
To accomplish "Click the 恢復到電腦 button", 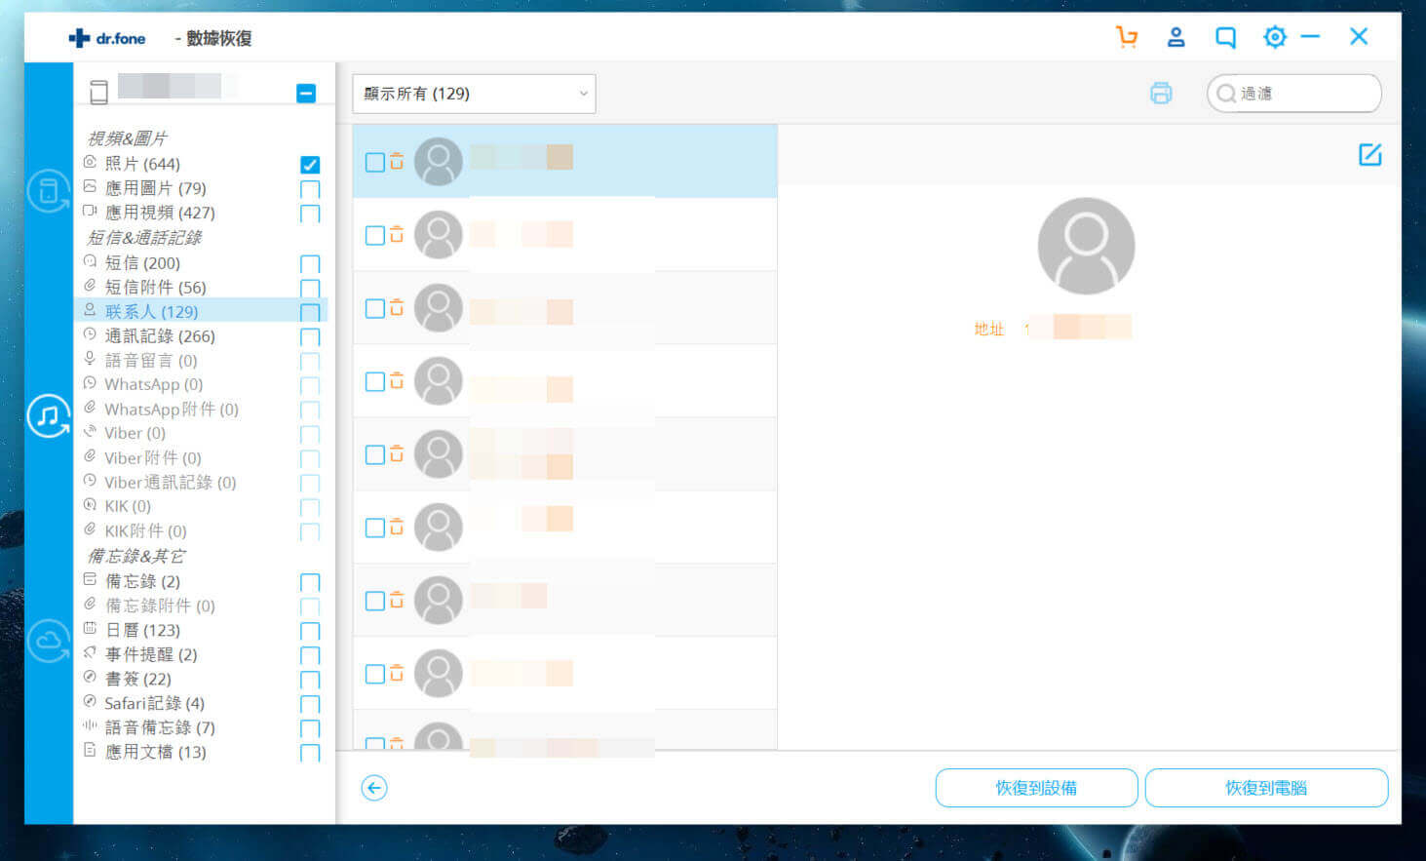I will tap(1265, 788).
